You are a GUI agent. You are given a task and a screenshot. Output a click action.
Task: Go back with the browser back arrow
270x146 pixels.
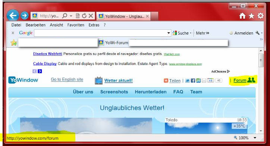point(13,16)
